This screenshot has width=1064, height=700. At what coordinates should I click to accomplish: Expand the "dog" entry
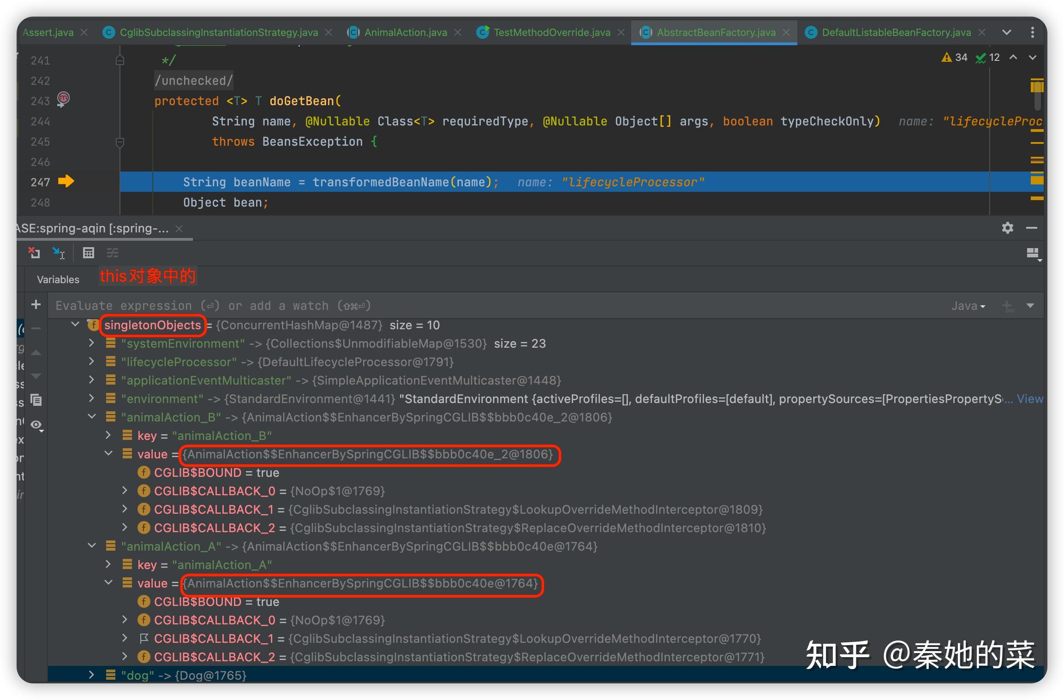[x=91, y=675]
